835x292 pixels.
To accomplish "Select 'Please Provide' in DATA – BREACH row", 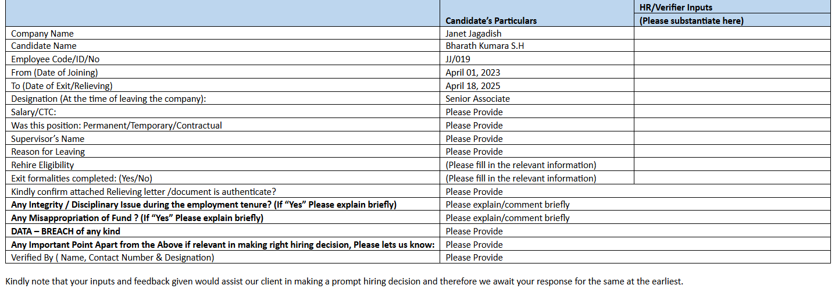I will [x=474, y=232].
